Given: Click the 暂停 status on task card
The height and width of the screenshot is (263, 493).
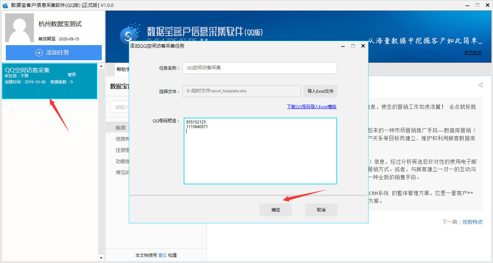Looking at the screenshot, I should pyautogui.click(x=72, y=75).
